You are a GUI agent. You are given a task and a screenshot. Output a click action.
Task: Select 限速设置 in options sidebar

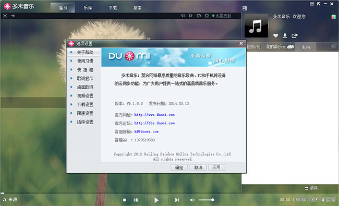click(84, 113)
